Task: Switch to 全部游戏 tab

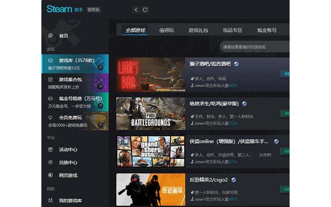Action: [x=135, y=30]
